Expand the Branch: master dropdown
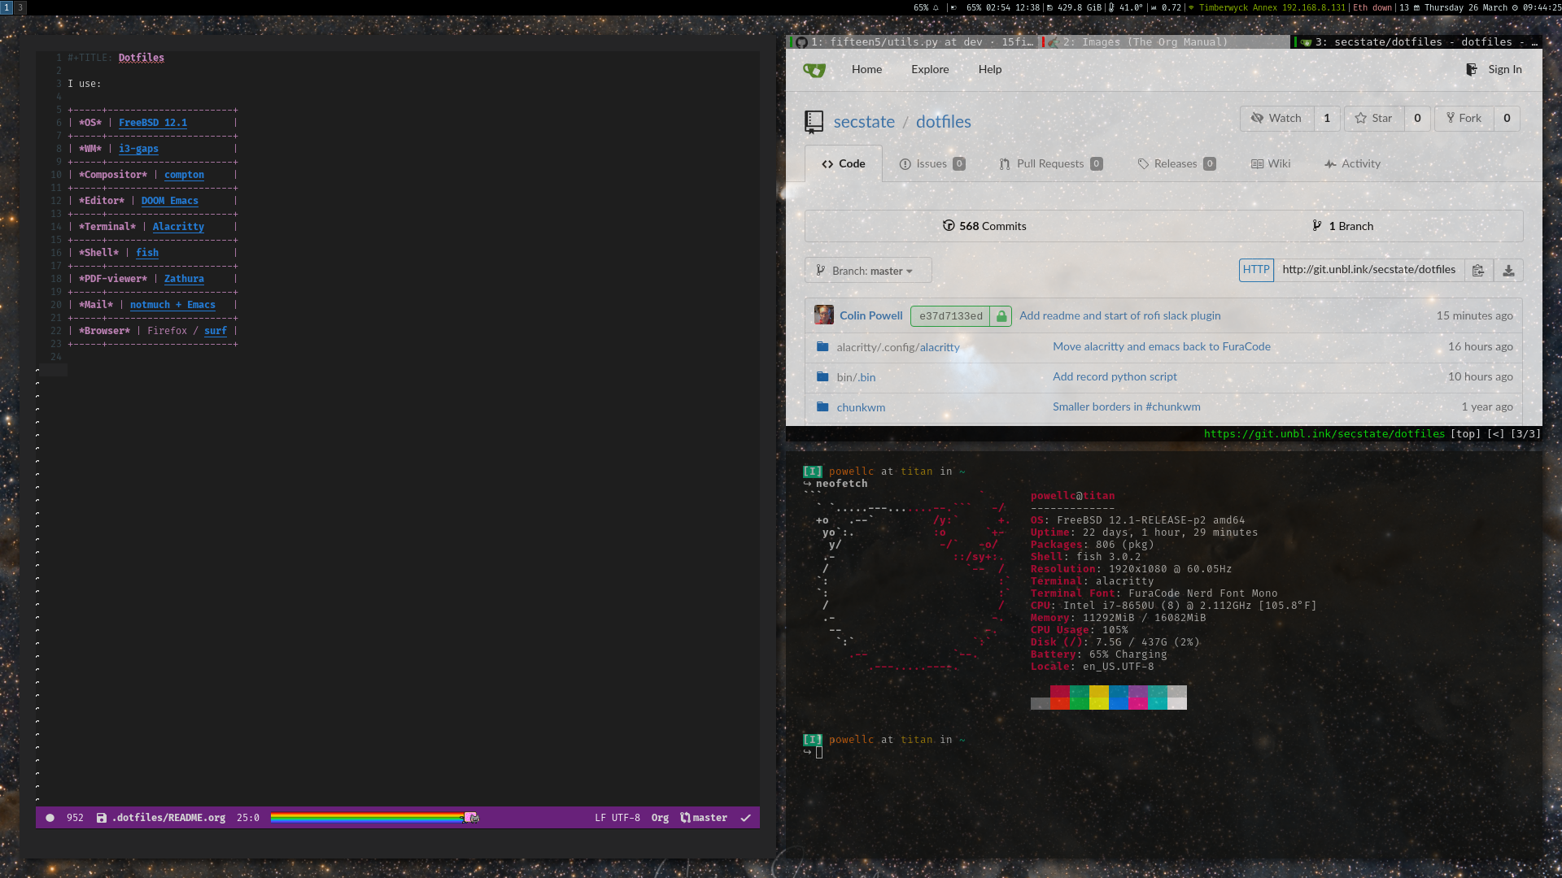The height and width of the screenshot is (878, 1562). click(867, 271)
